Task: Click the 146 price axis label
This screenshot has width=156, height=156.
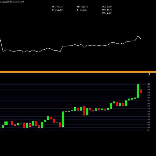Action: tap(149, 103)
